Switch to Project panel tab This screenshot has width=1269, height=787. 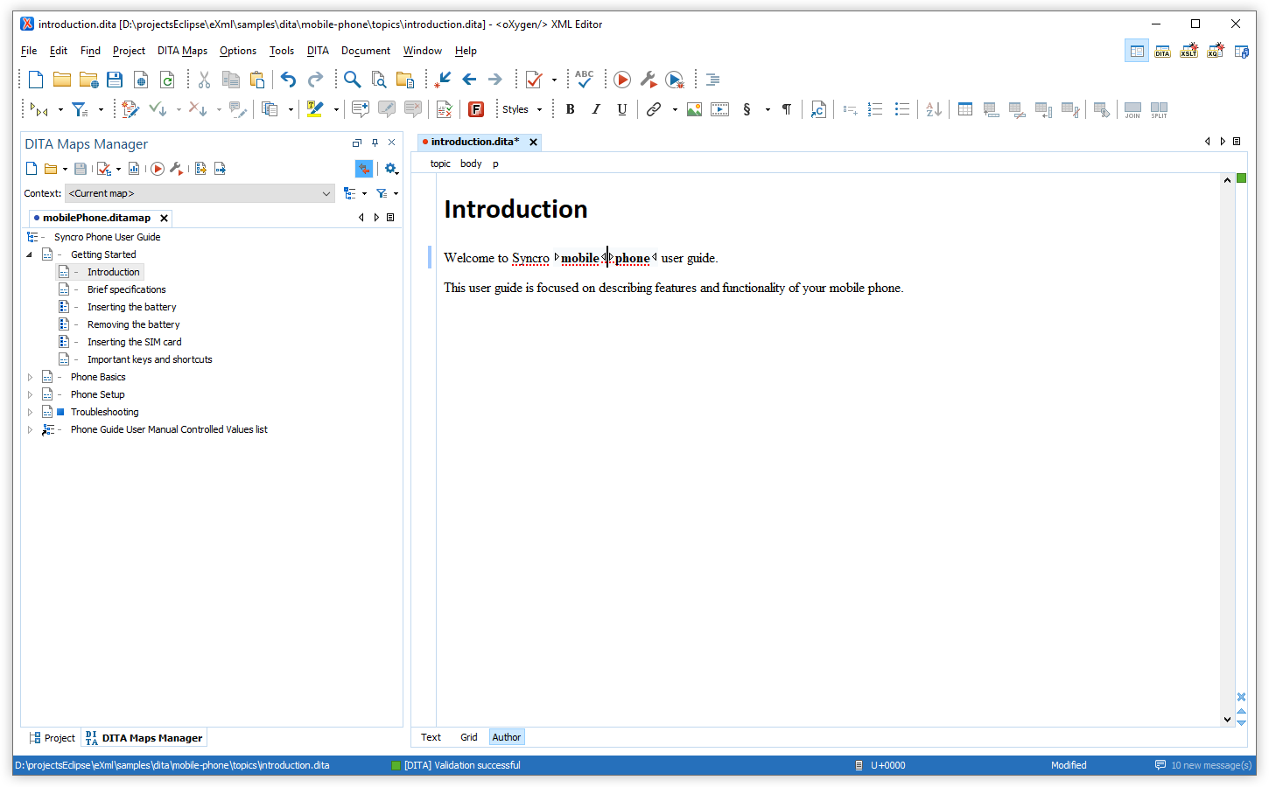point(53,738)
